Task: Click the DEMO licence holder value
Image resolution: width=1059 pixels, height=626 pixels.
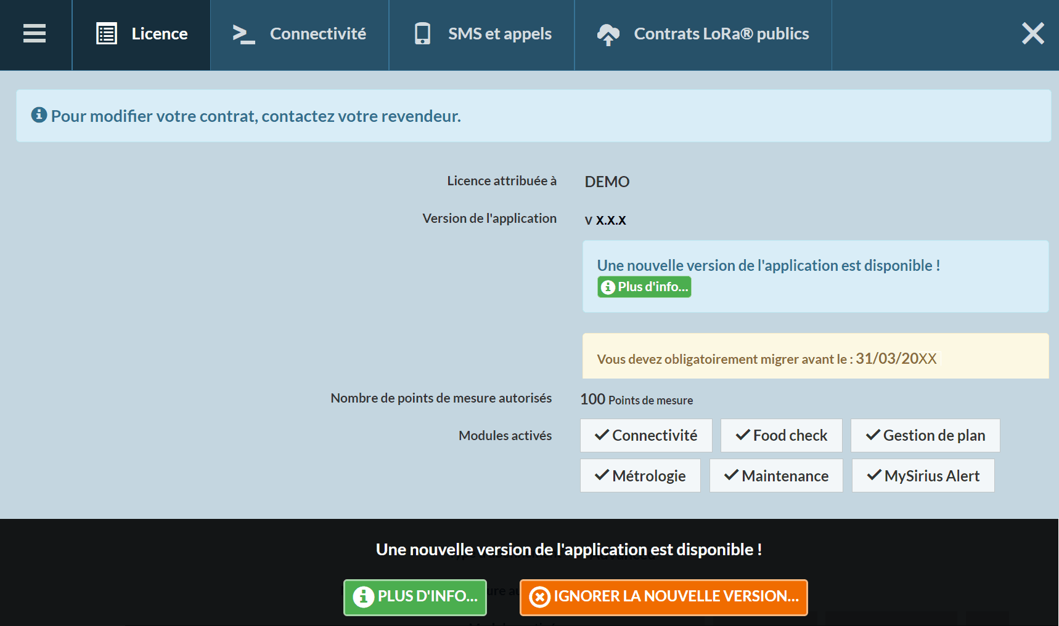Action: tap(607, 182)
